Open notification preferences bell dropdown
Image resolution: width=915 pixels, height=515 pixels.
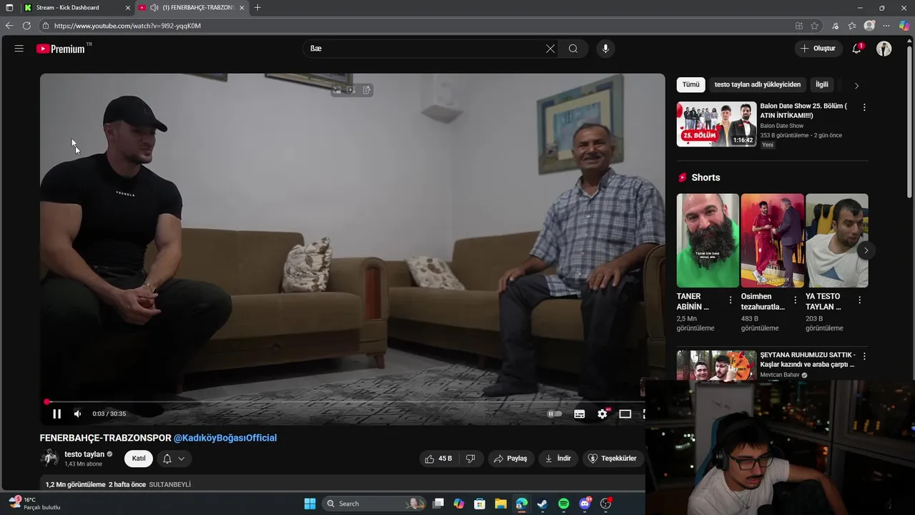pyautogui.click(x=174, y=458)
